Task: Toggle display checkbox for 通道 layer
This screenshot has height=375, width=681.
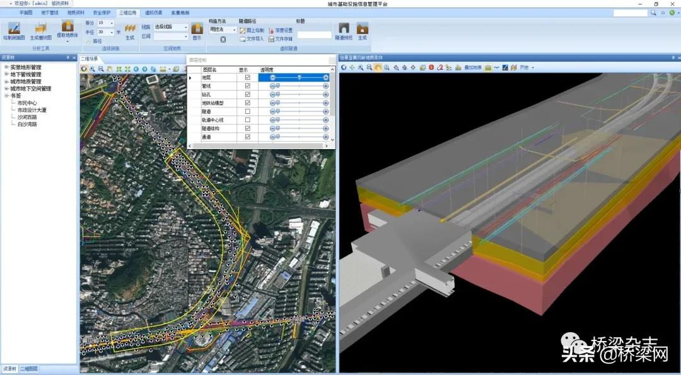Action: pyautogui.click(x=248, y=137)
